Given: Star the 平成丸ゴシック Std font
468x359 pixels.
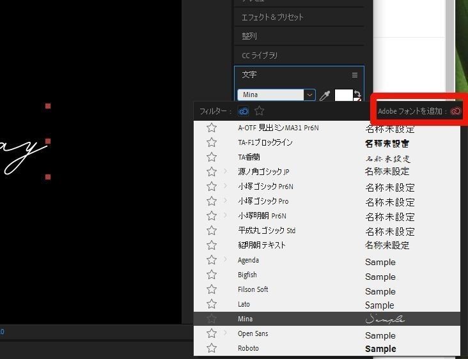Looking at the screenshot, I should 212,230.
